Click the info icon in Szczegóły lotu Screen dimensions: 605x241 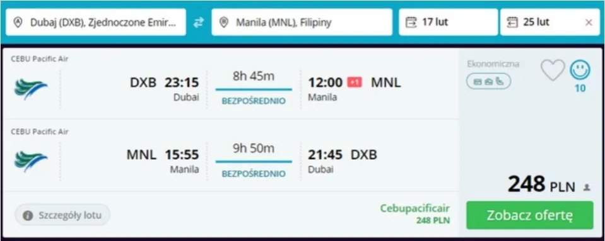(28, 215)
